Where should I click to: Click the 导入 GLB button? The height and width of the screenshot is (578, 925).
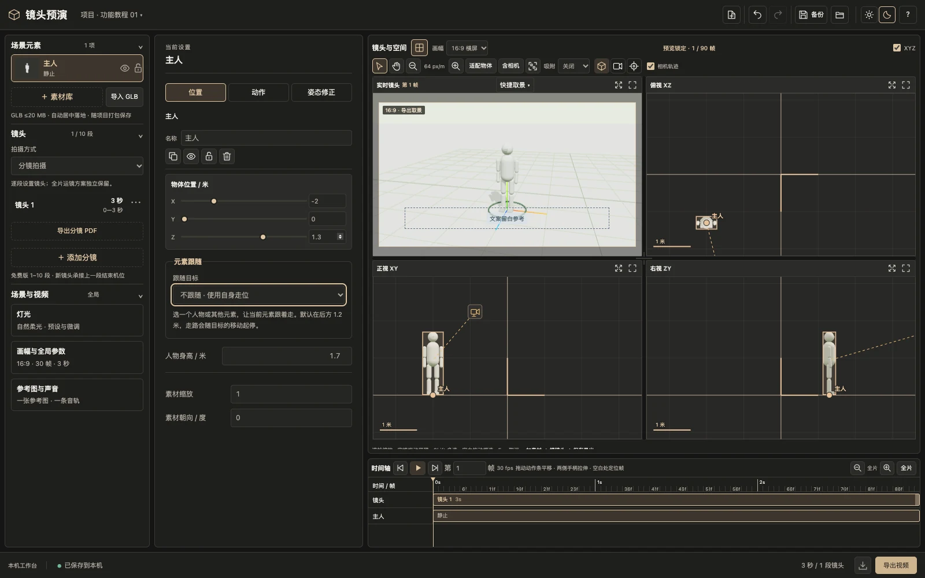pos(124,97)
